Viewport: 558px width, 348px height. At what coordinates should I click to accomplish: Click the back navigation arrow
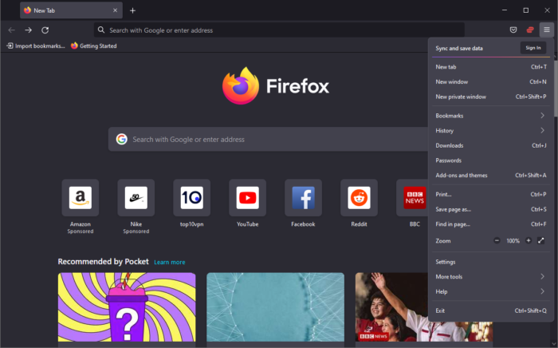[11, 30]
